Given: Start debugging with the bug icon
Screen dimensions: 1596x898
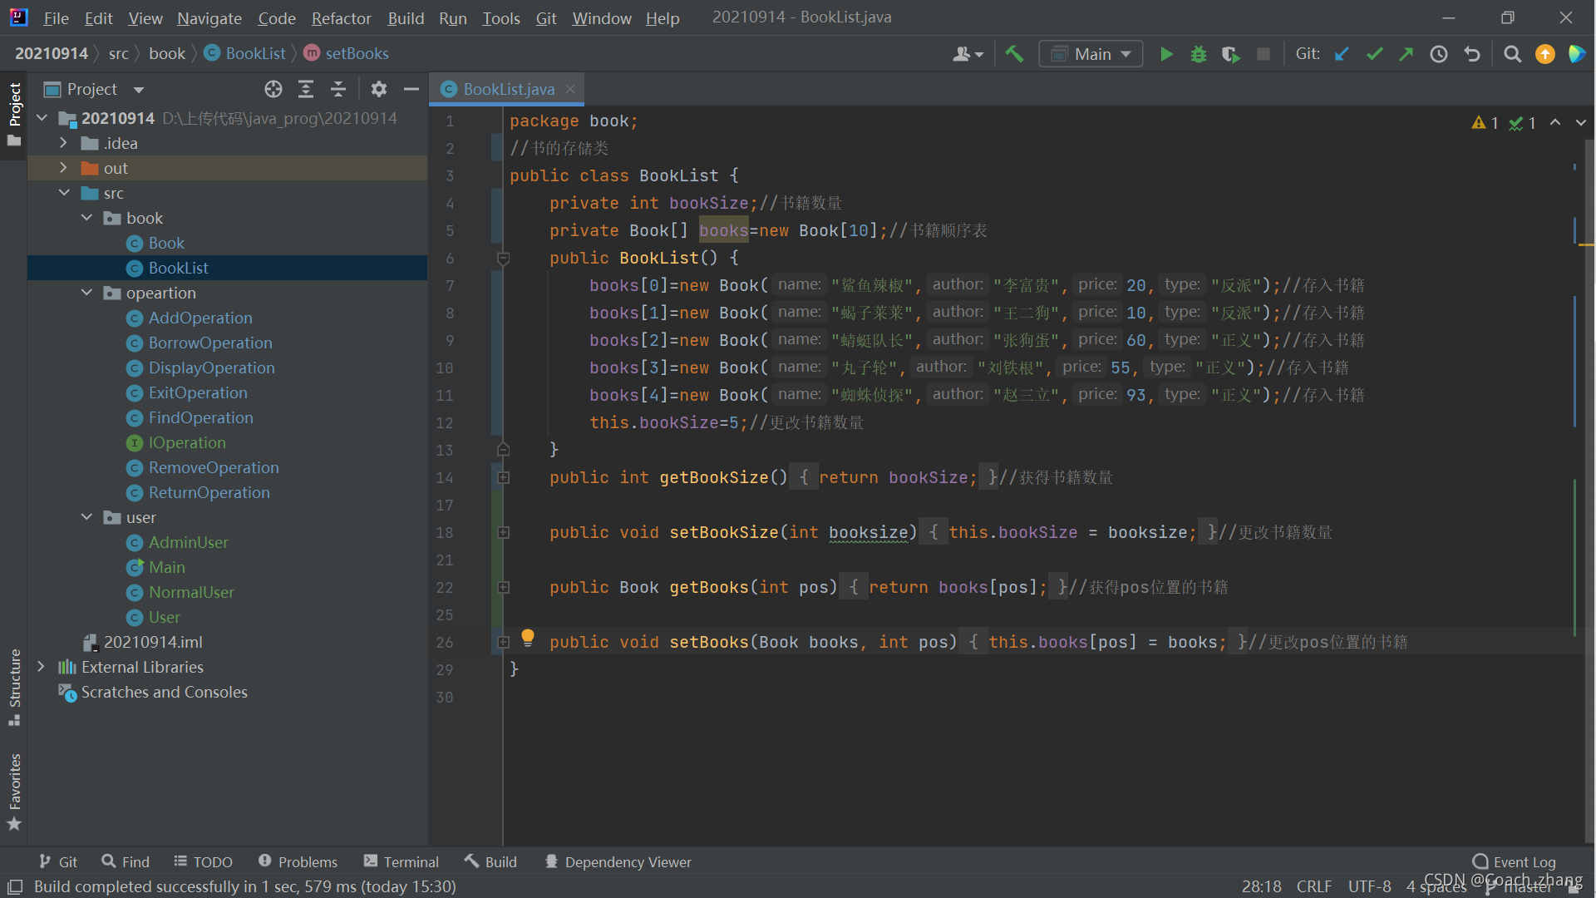Looking at the screenshot, I should coord(1199,54).
